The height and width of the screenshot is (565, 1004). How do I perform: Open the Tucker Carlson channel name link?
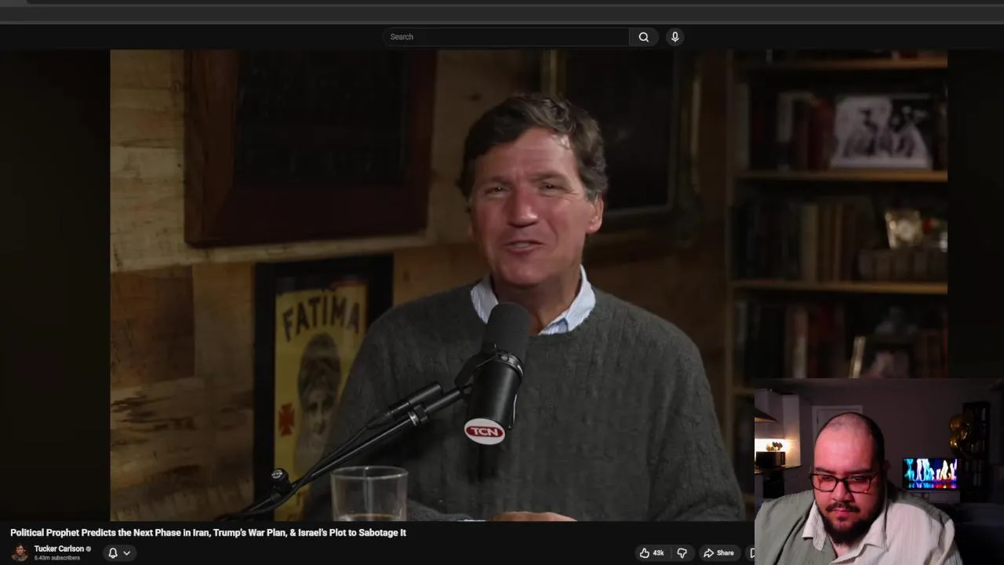59,549
